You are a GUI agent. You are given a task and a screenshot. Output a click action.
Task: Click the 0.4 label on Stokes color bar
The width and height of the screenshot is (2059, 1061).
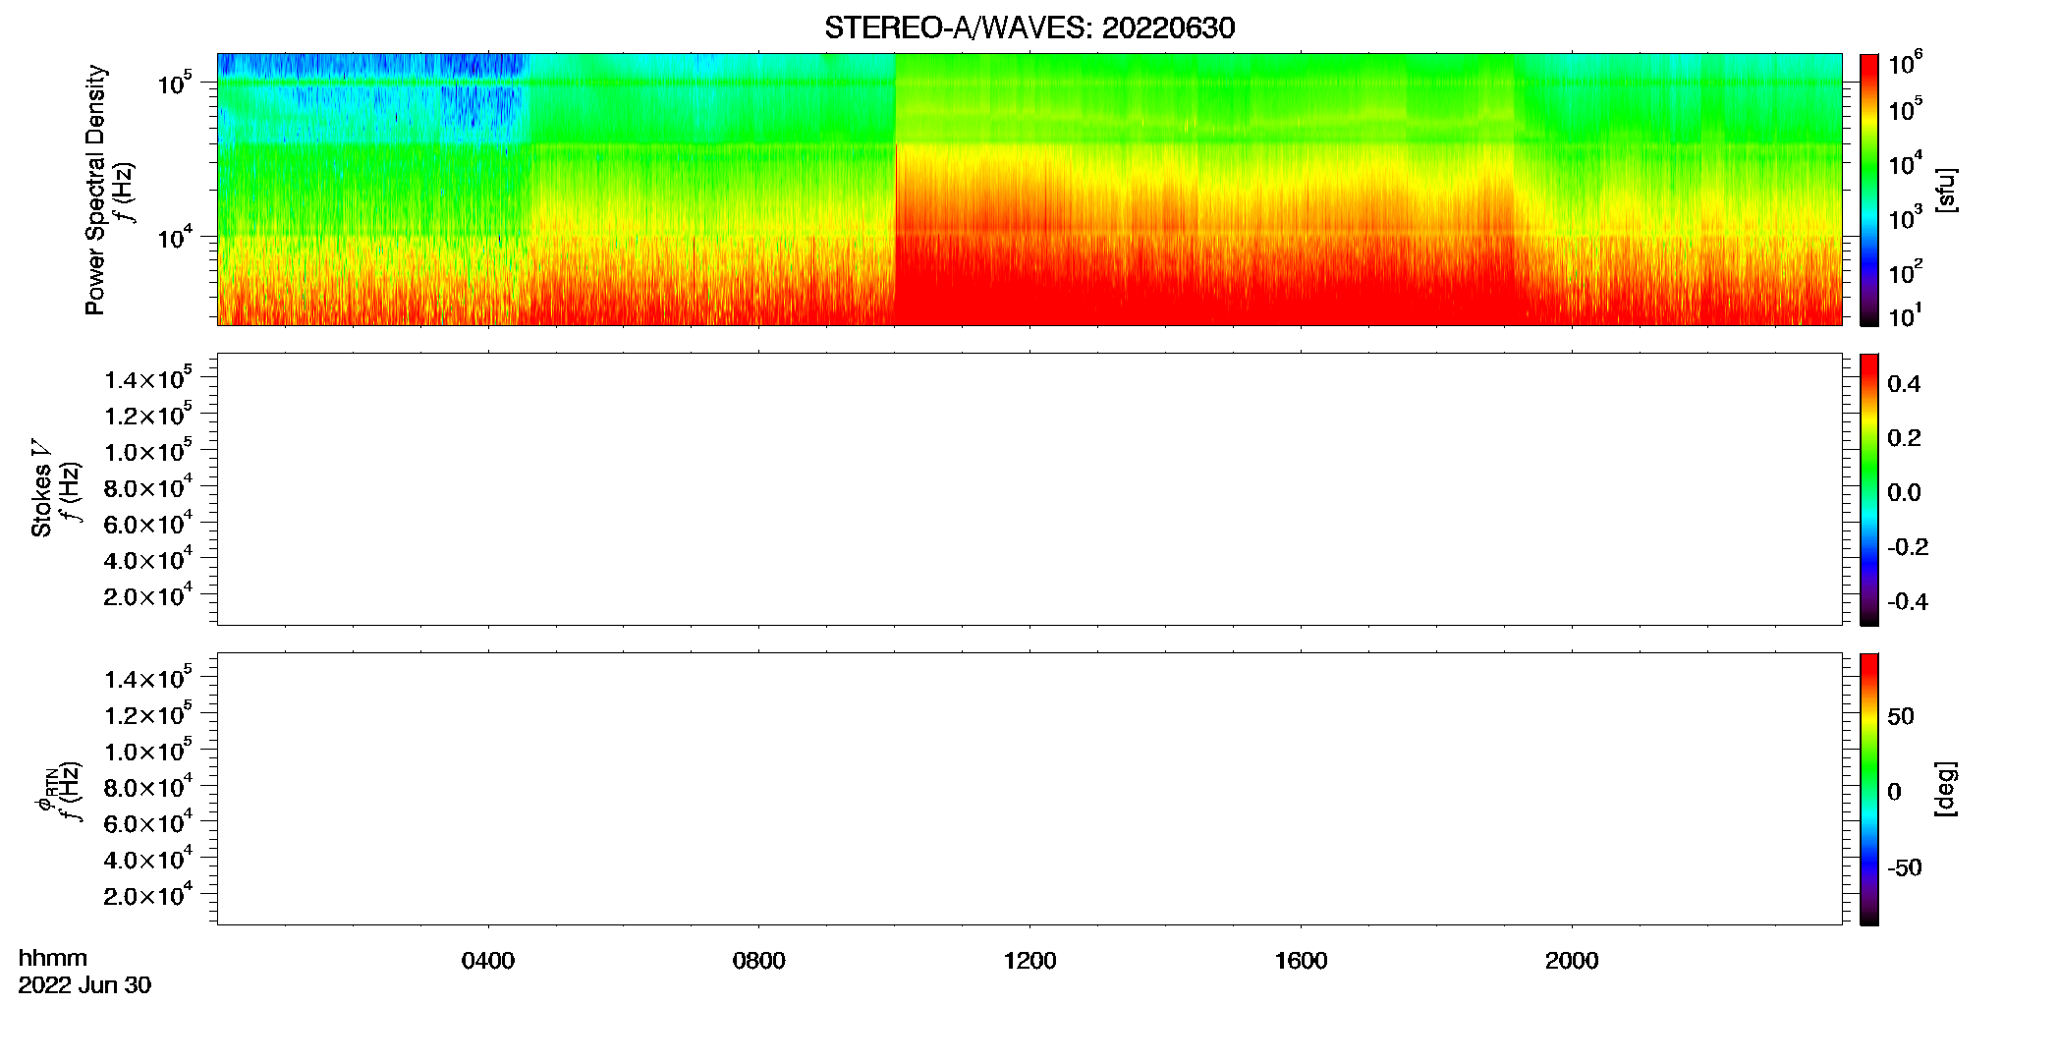click(1904, 384)
